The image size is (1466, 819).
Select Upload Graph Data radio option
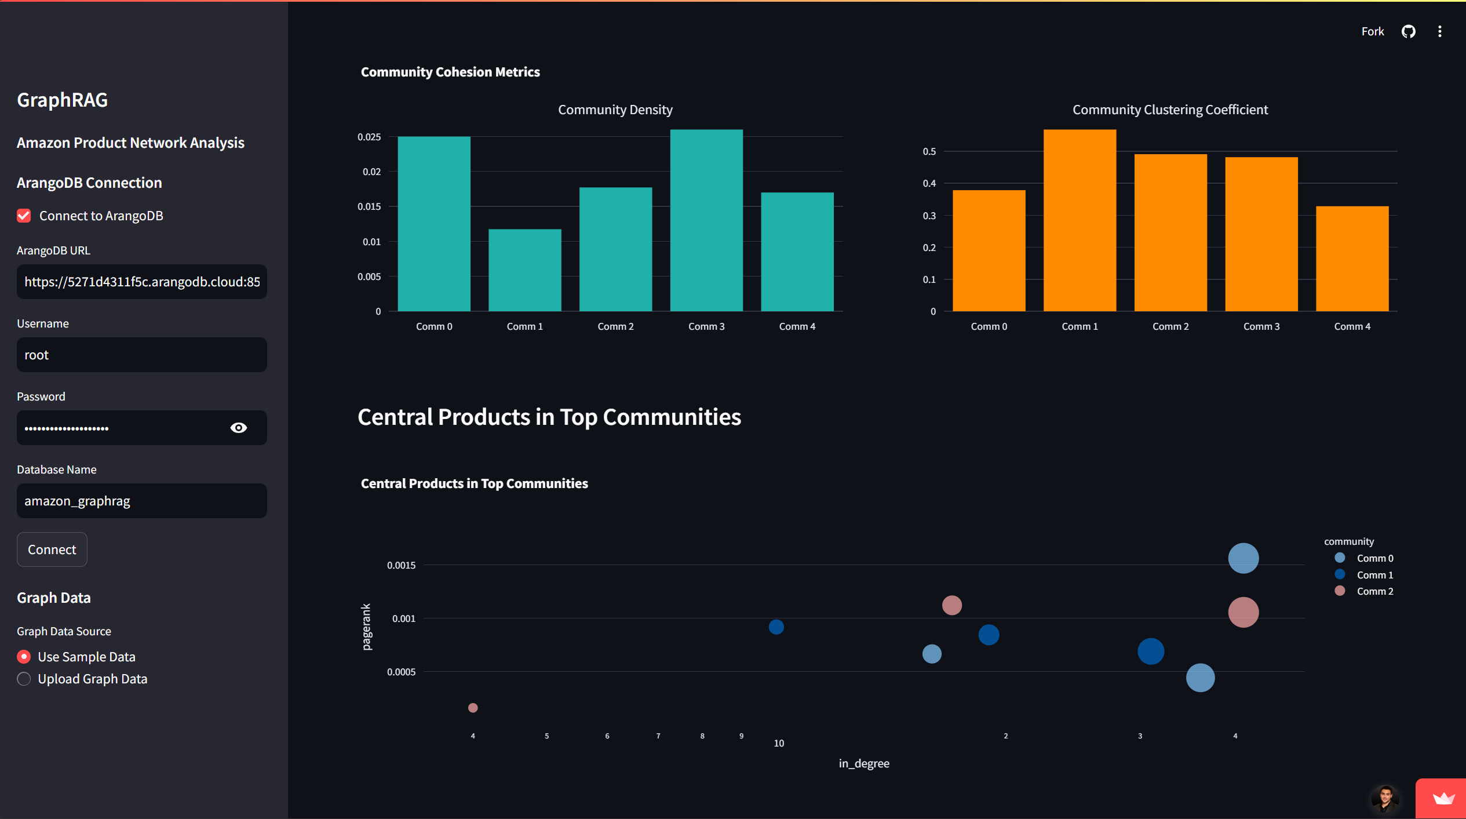[24, 679]
